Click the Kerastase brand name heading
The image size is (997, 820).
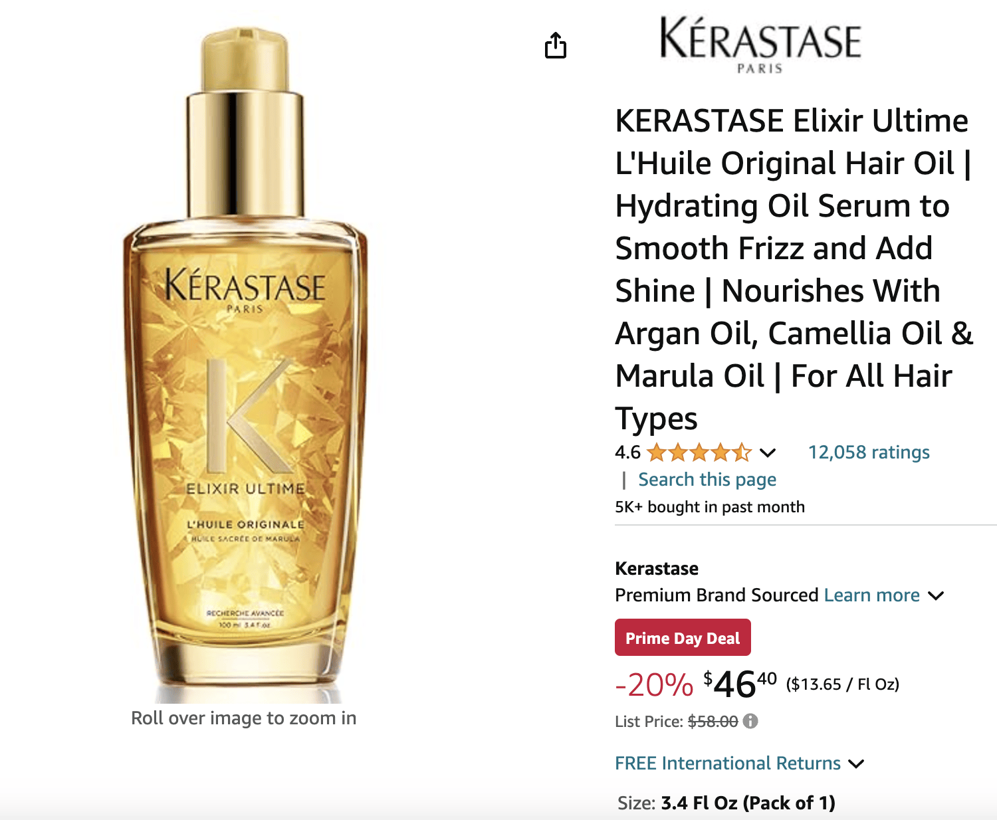(657, 568)
